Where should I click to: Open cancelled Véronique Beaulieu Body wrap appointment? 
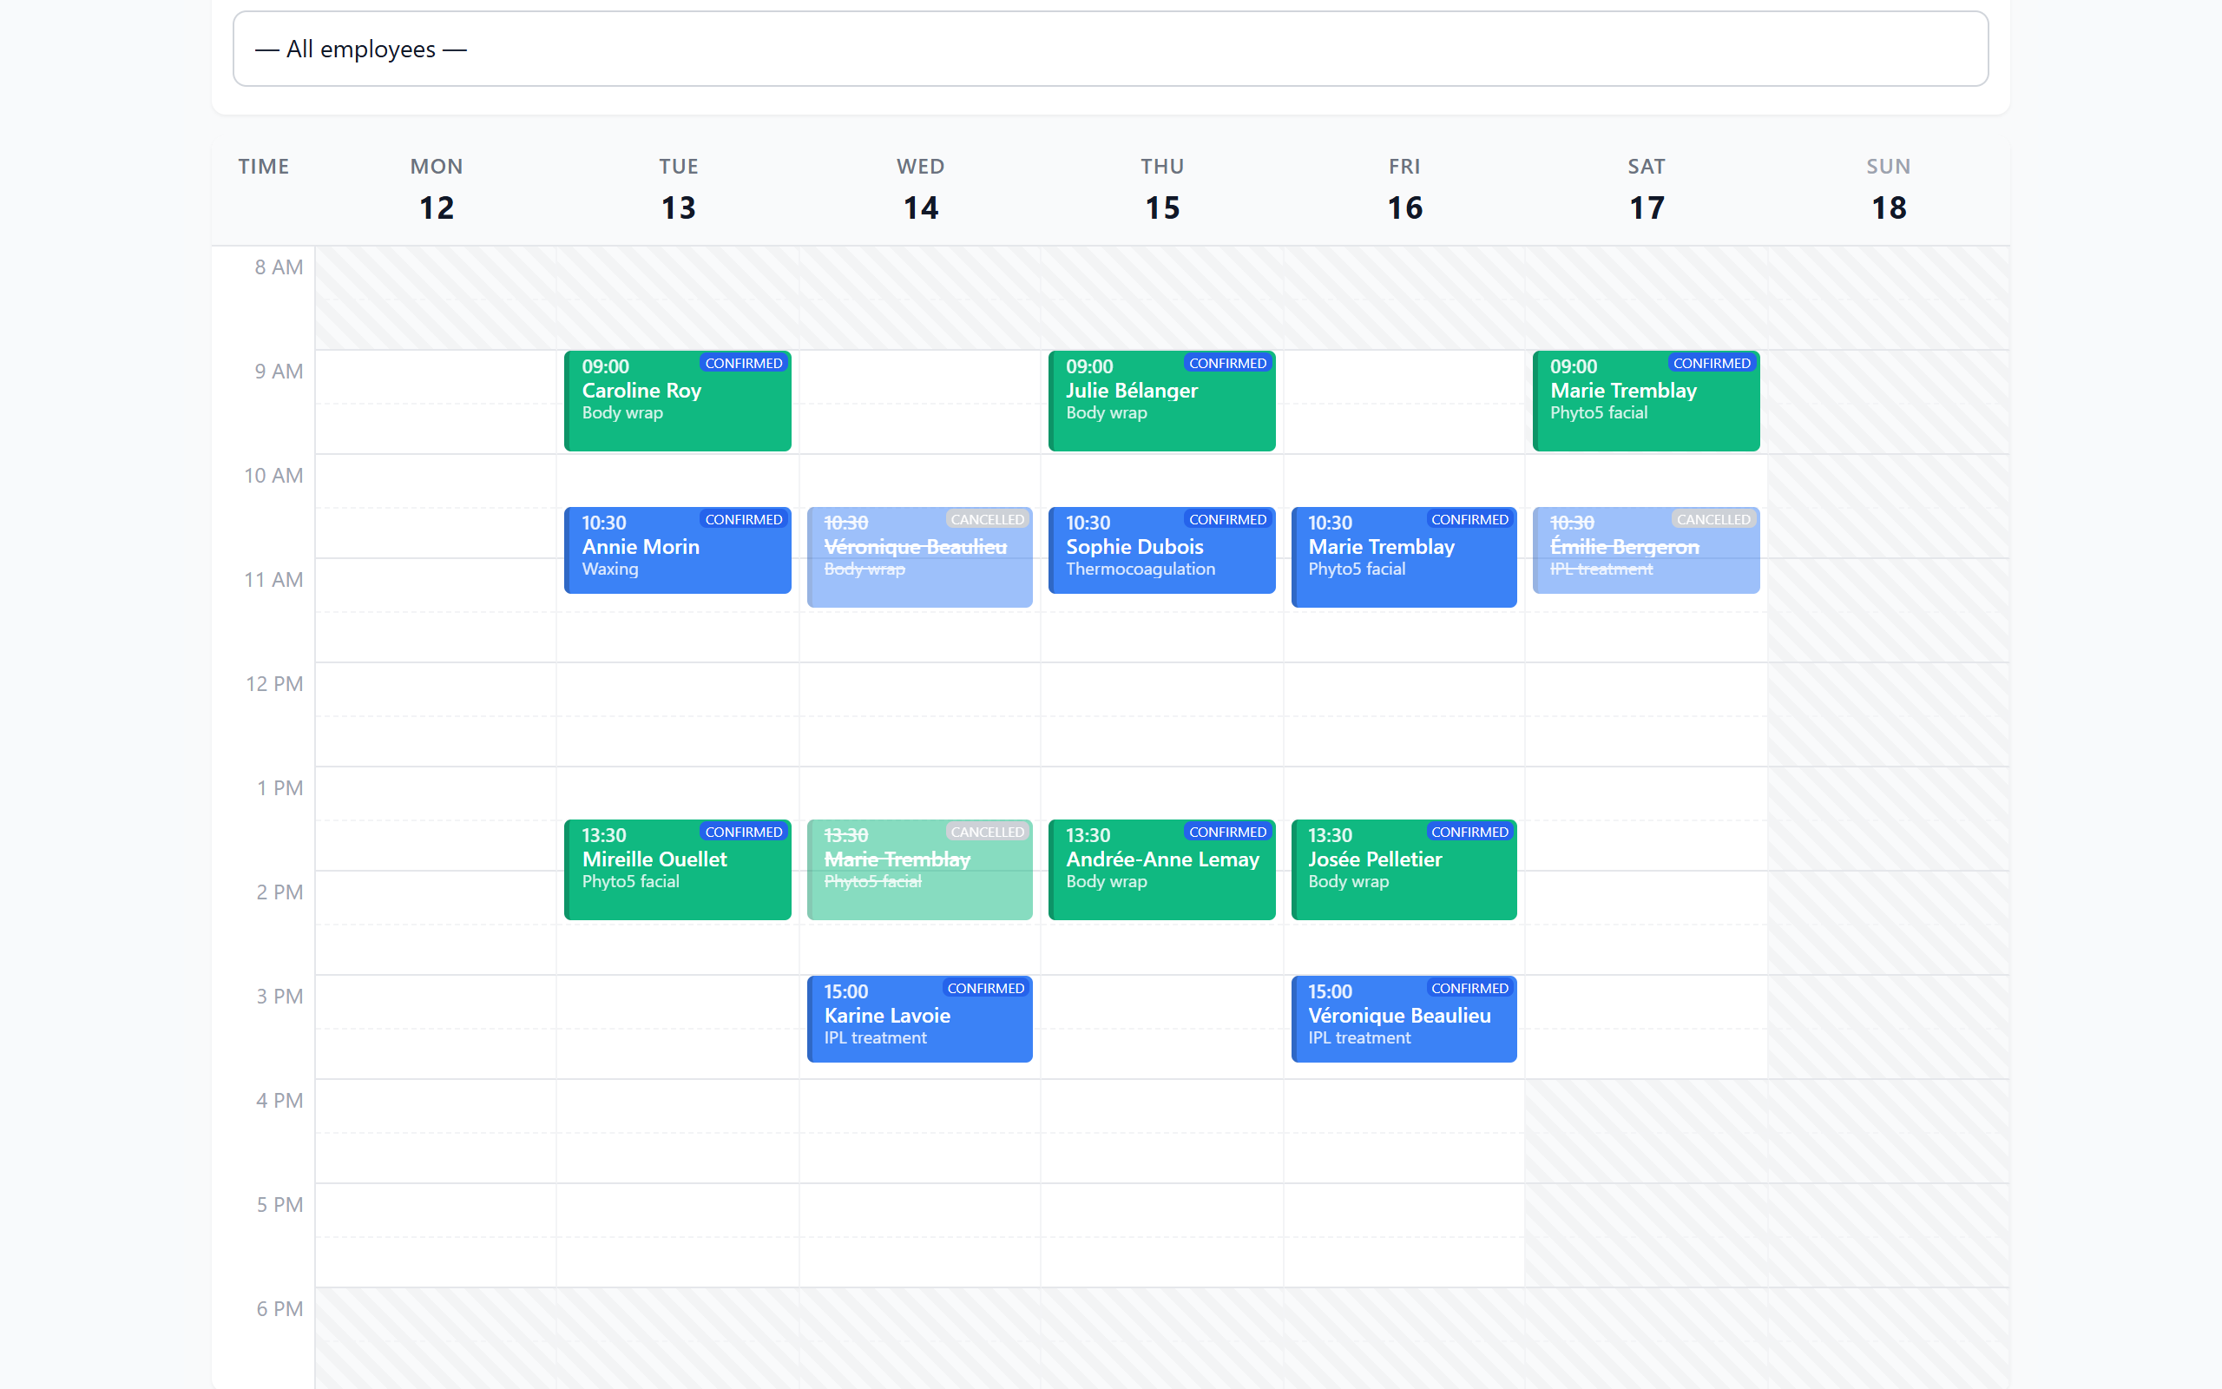coord(920,556)
